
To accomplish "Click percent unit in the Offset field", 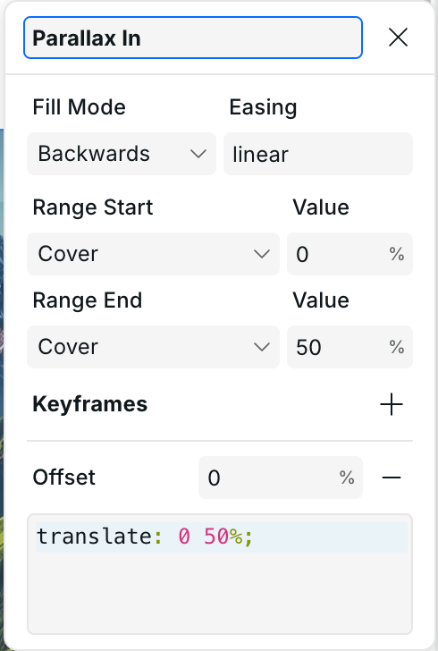I will coord(347,478).
